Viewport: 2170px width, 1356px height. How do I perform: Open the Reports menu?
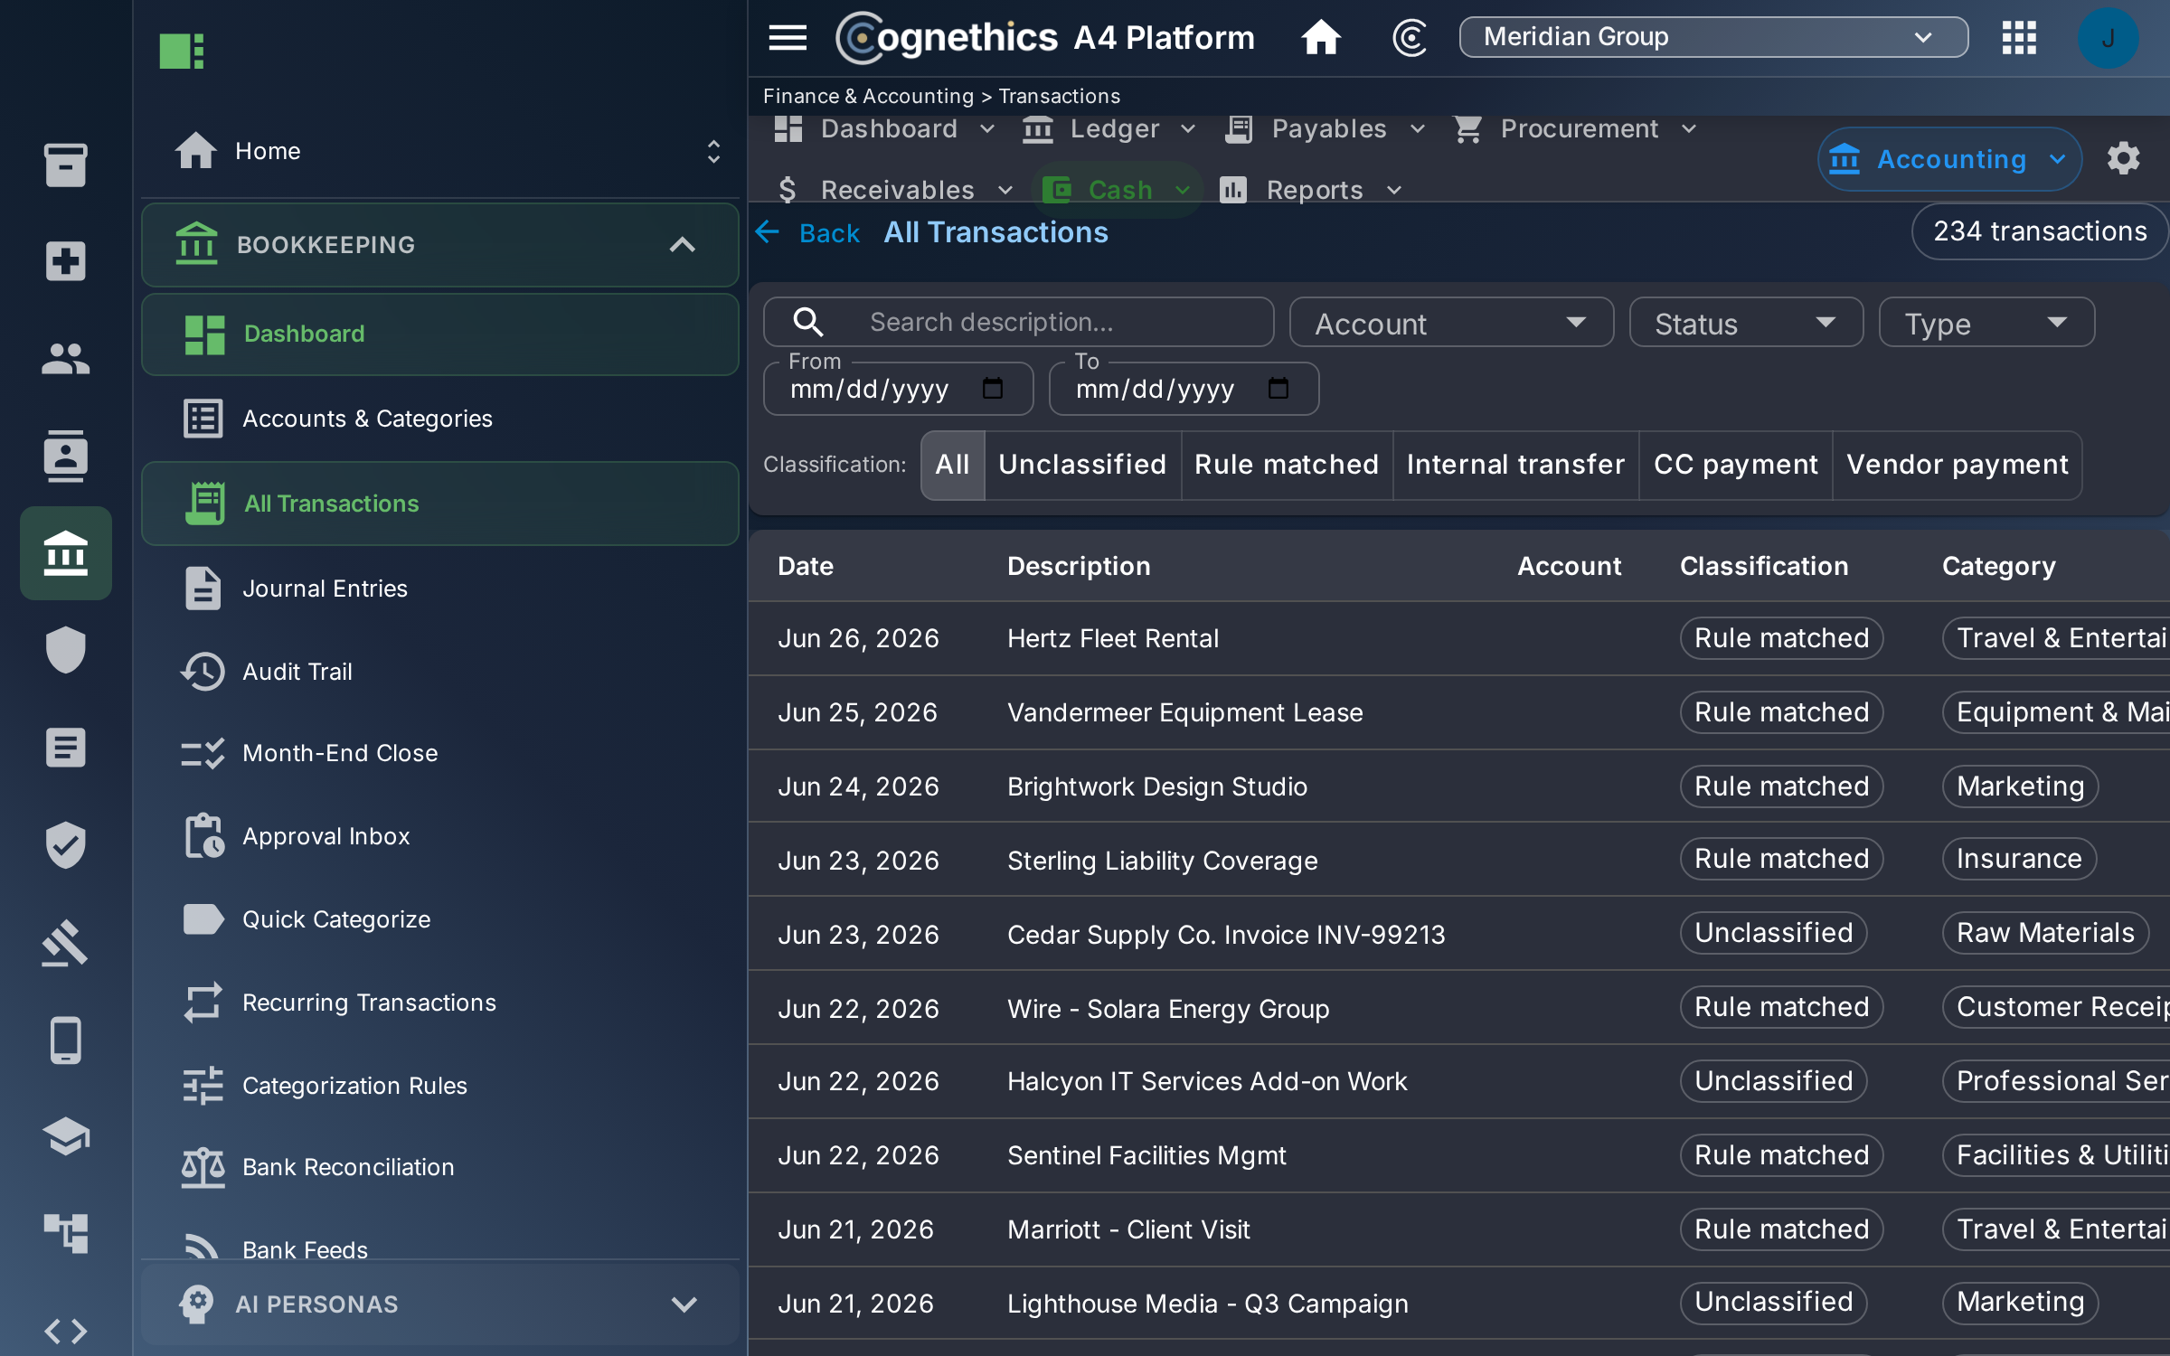click(1311, 190)
